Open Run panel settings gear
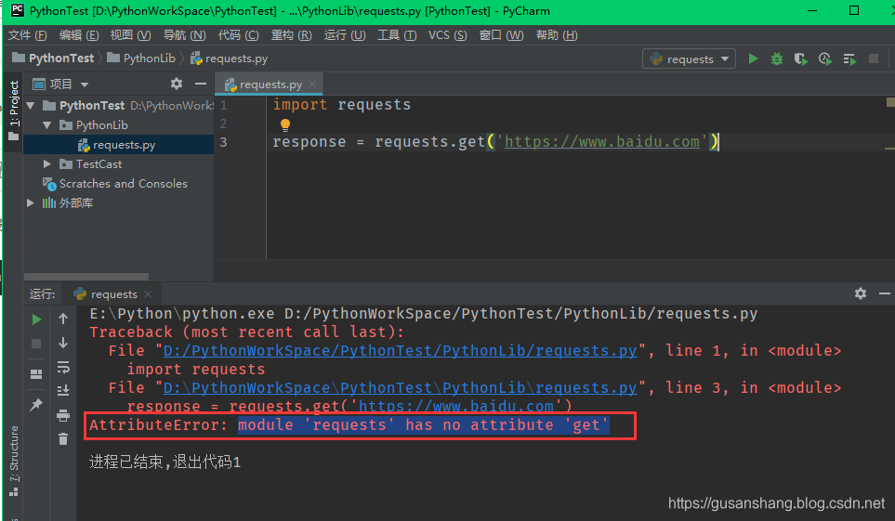895x521 pixels. [x=861, y=293]
